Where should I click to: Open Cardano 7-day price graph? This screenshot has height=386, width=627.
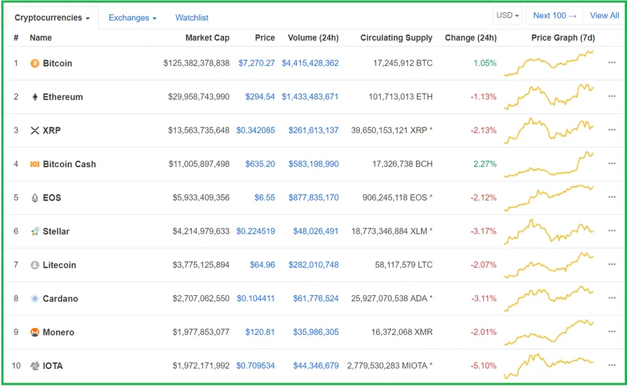(549, 298)
